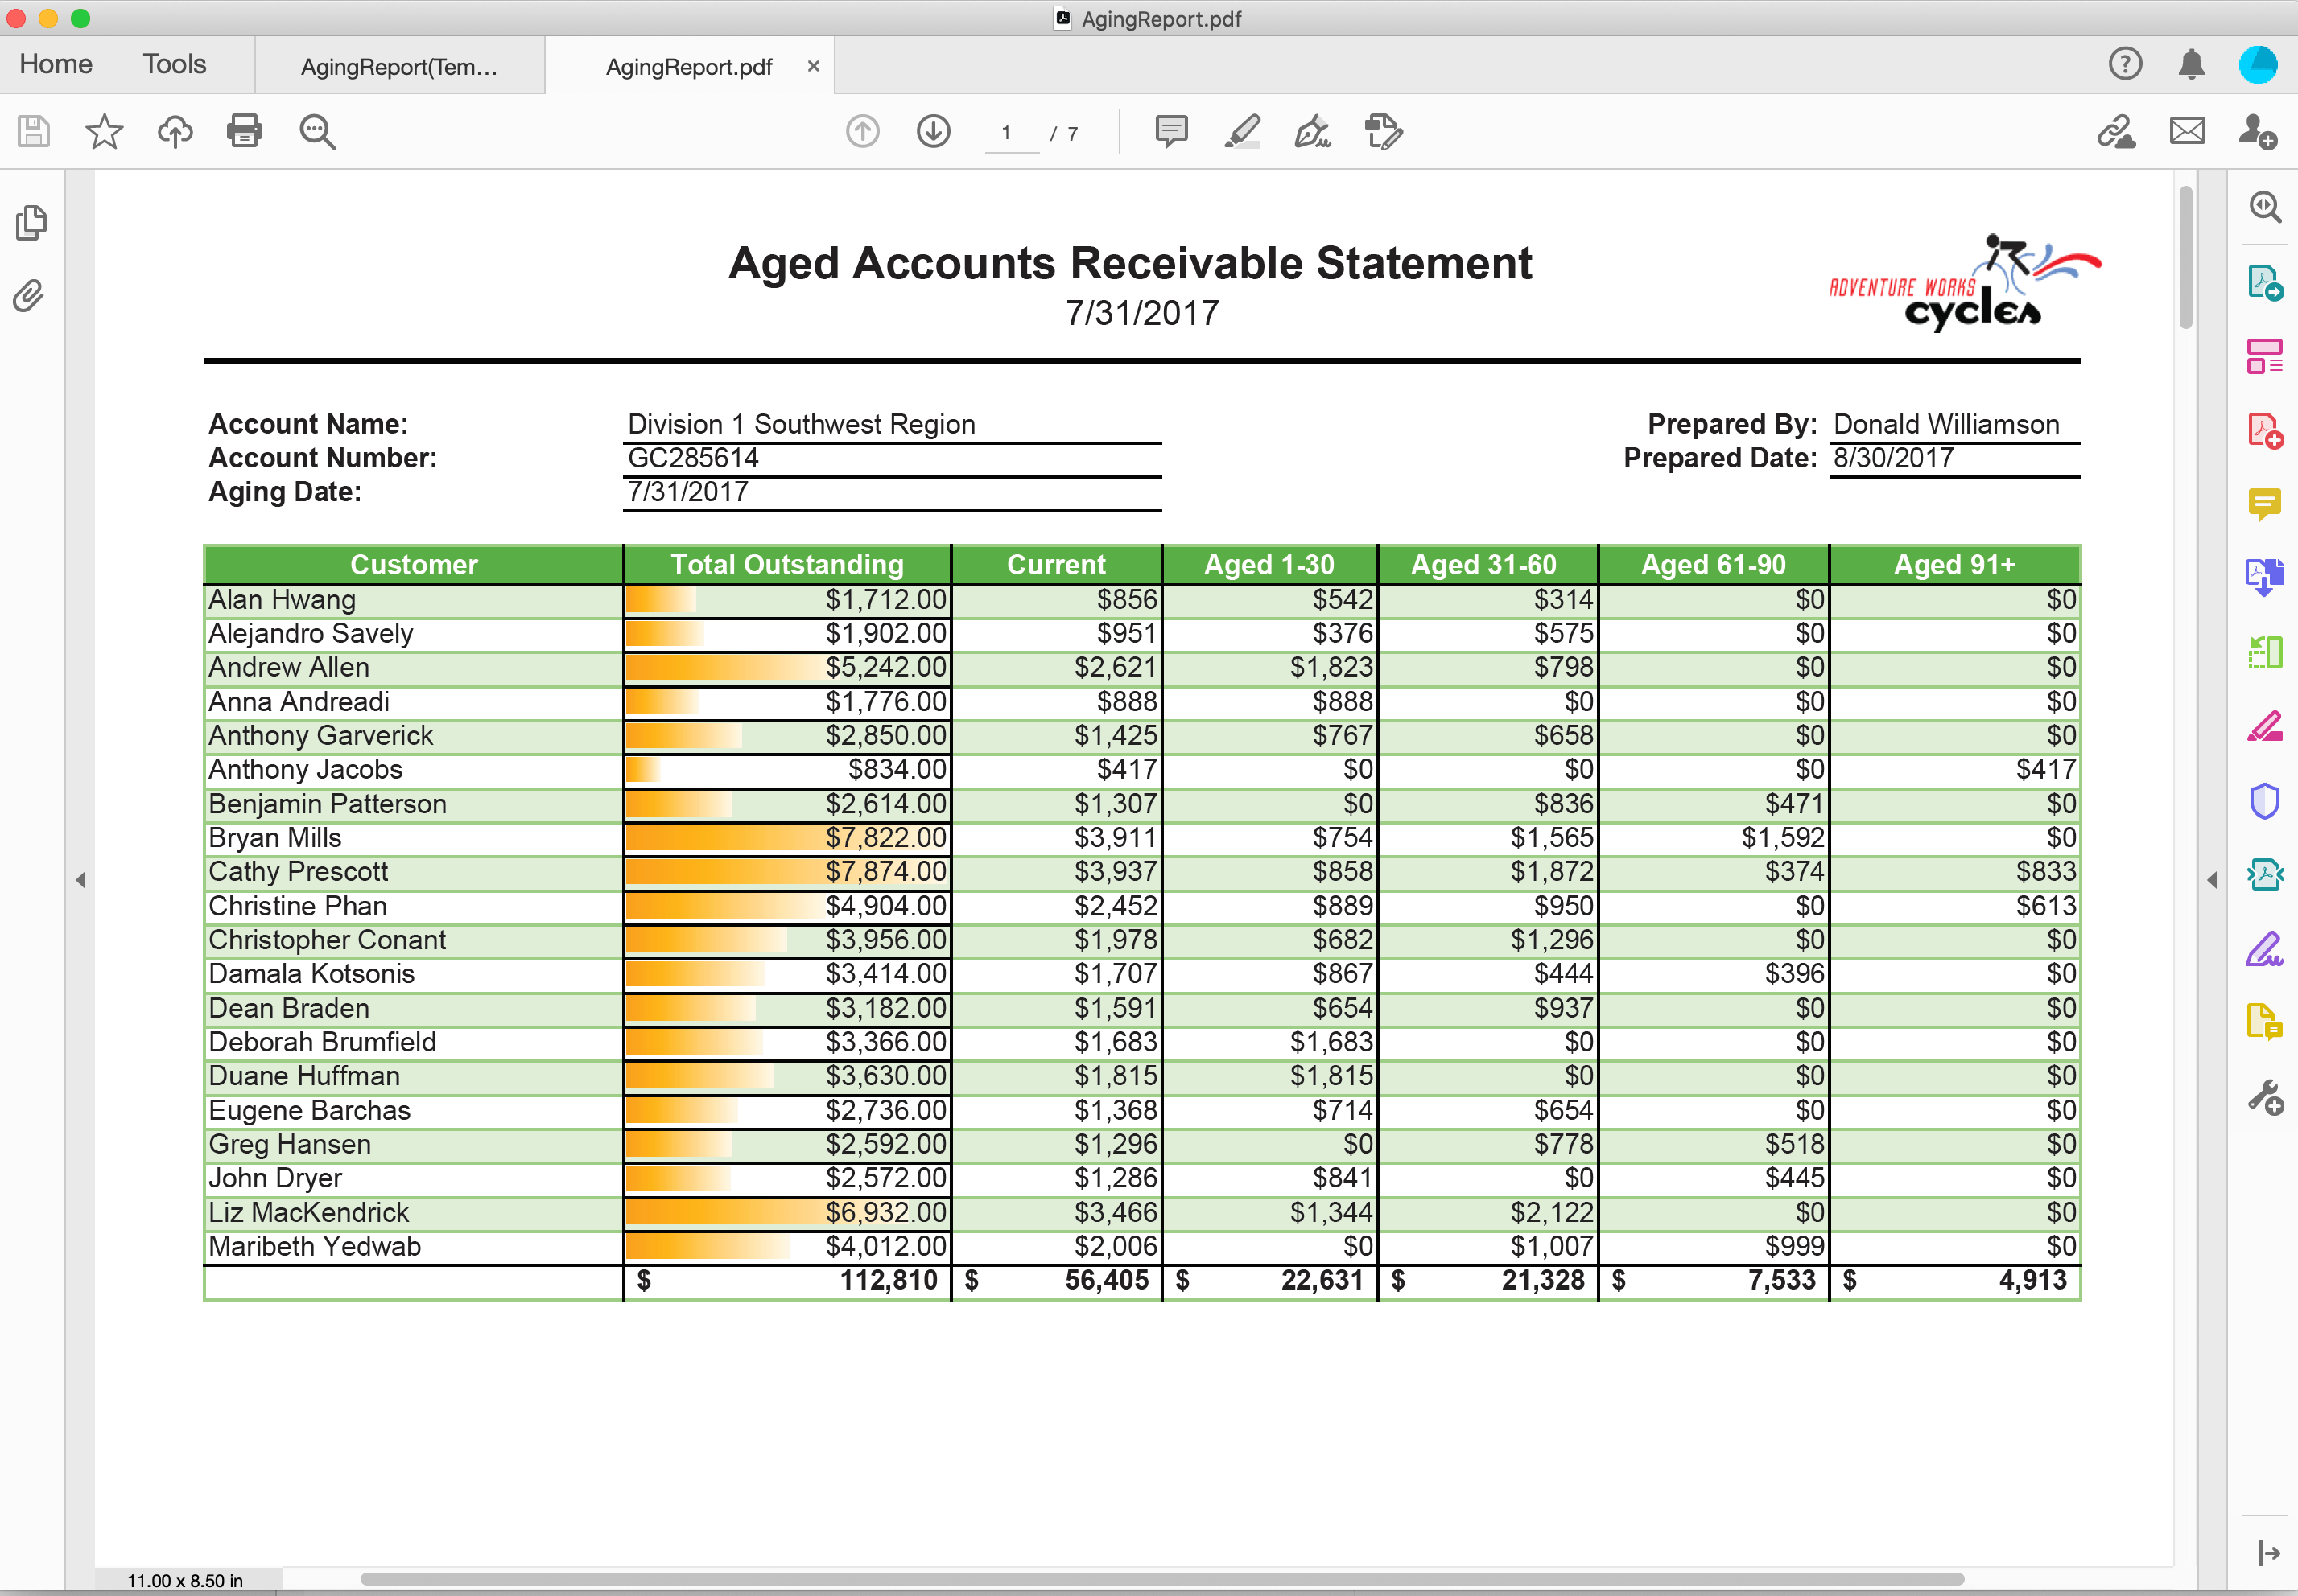This screenshot has width=2298, height=1596.
Task: Print the AgingReport document
Action: (x=244, y=130)
